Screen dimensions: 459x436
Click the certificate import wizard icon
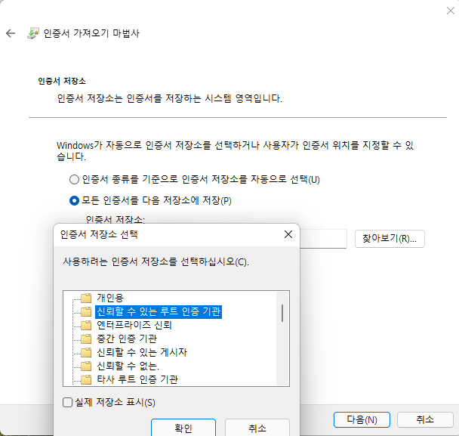pos(33,33)
